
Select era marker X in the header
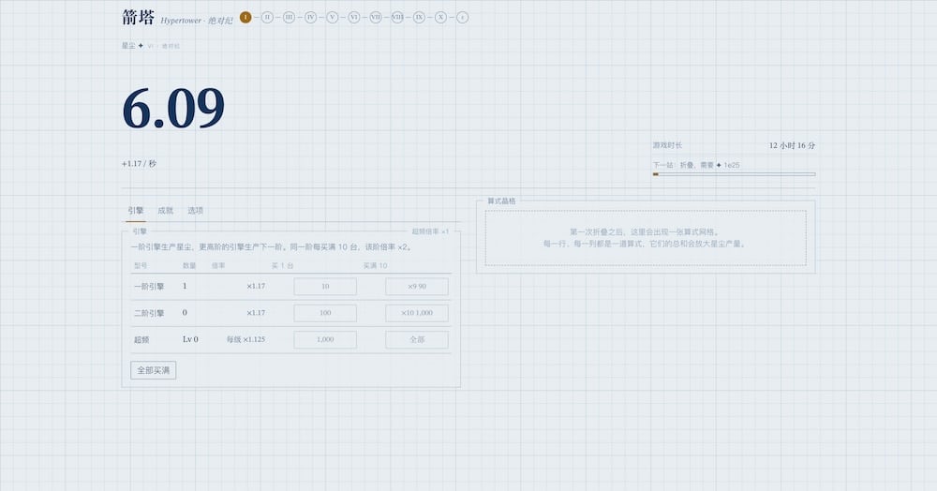[x=440, y=17]
